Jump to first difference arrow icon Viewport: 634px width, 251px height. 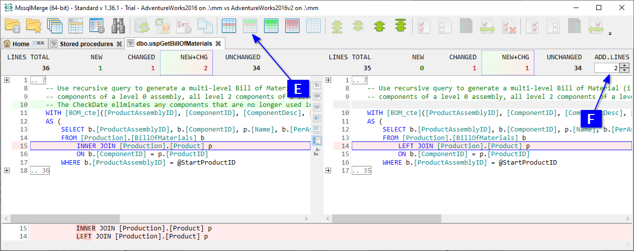tap(401, 26)
